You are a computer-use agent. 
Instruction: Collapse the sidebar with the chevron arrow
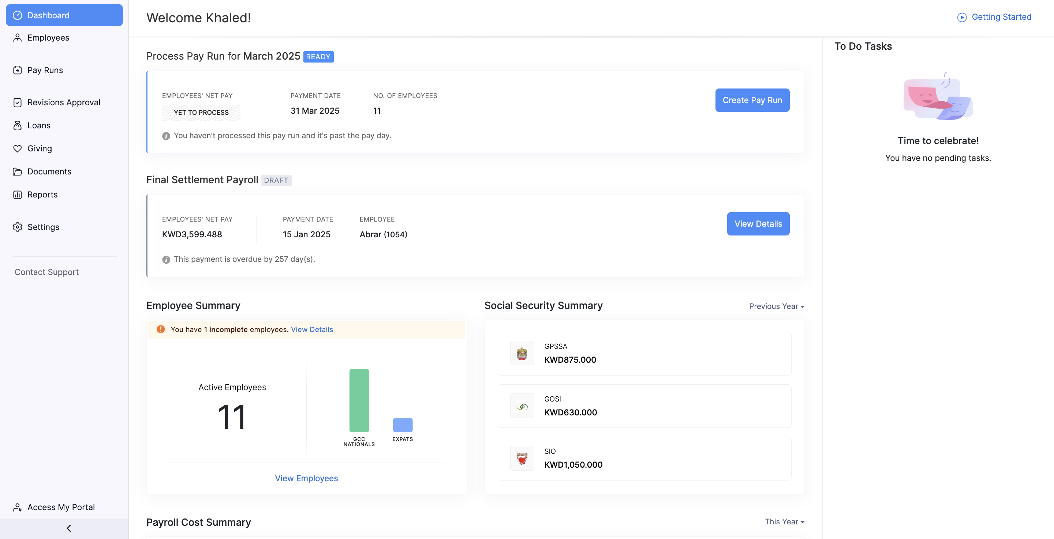[68, 528]
